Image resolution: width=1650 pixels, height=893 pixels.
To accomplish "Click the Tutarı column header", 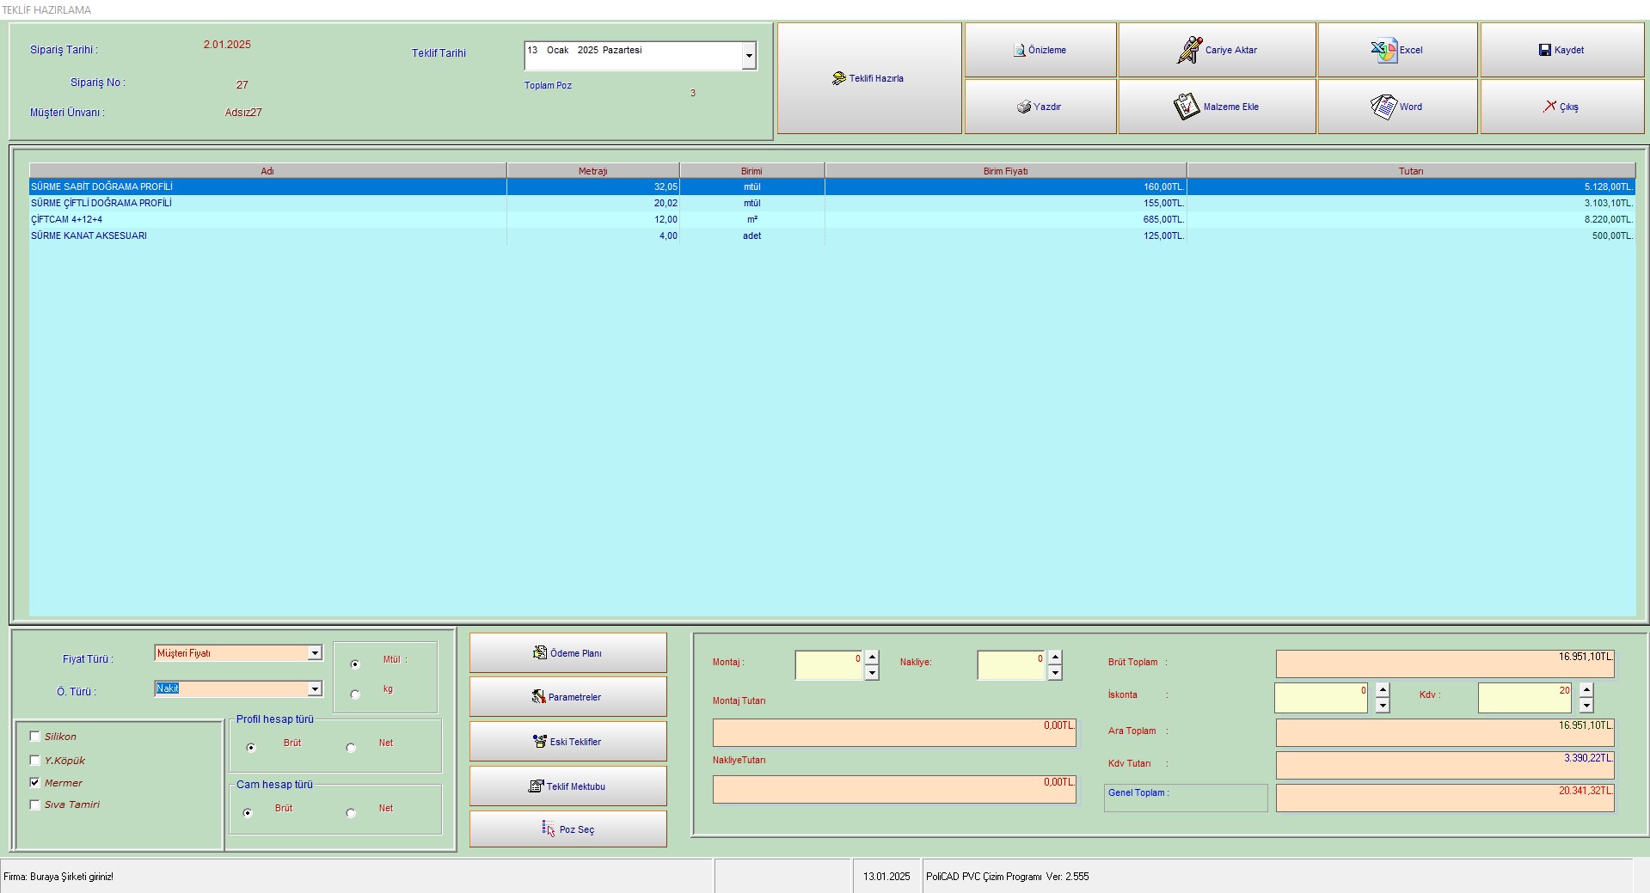I will click(1410, 171).
